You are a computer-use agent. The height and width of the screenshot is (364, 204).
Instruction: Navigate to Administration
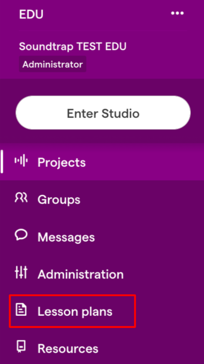click(x=80, y=274)
